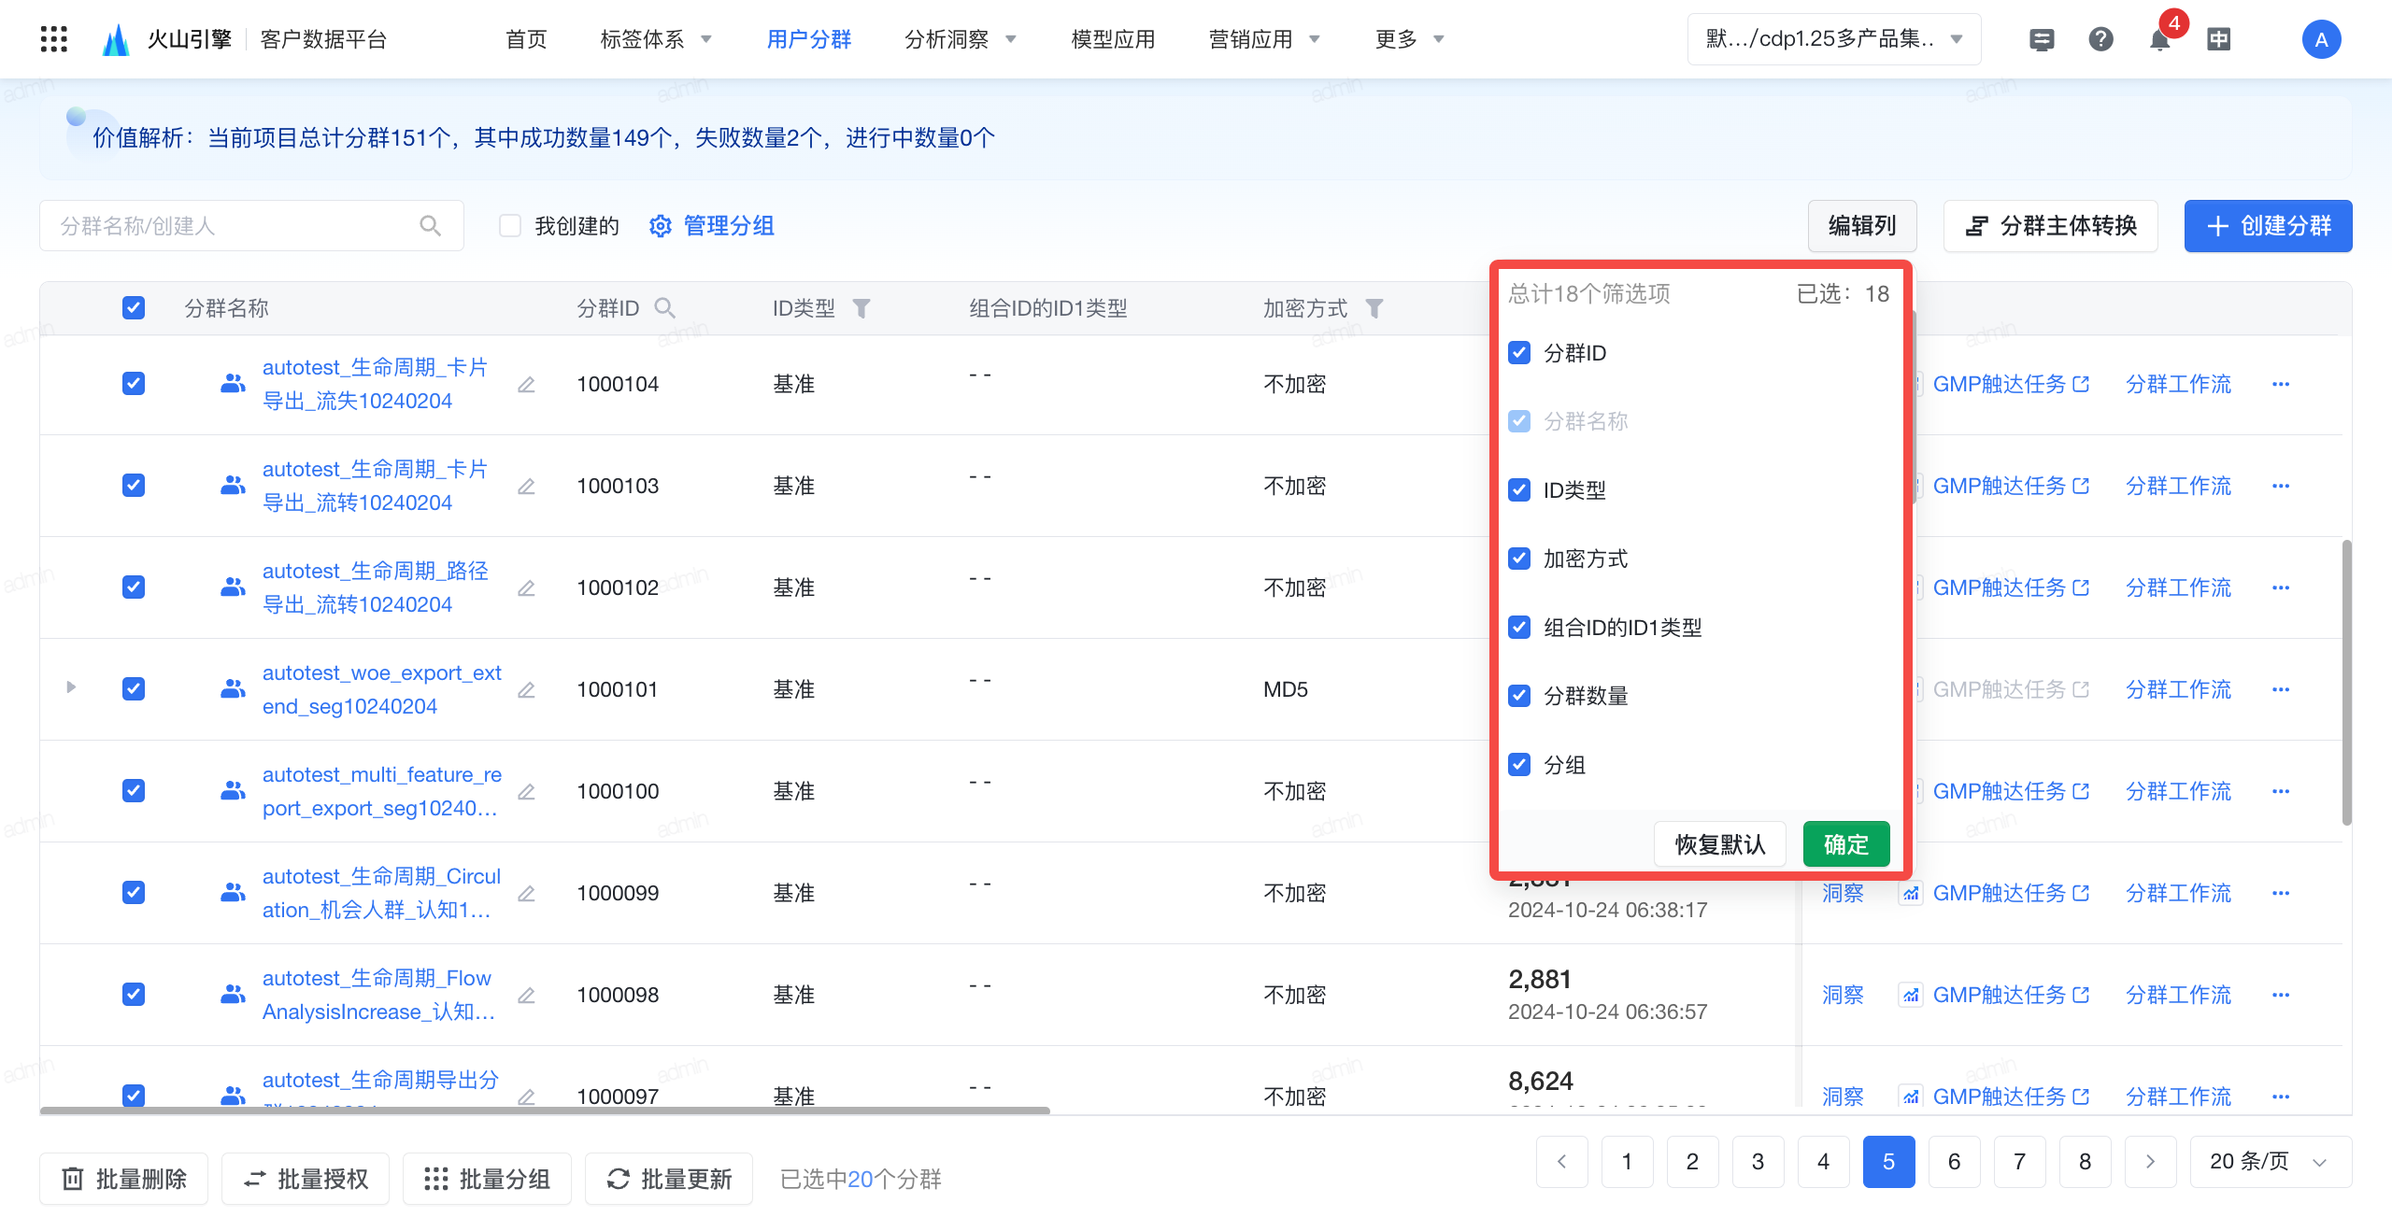Focus 分群名称/创建人 search field
This screenshot has width=2392, height=1231.
[251, 225]
